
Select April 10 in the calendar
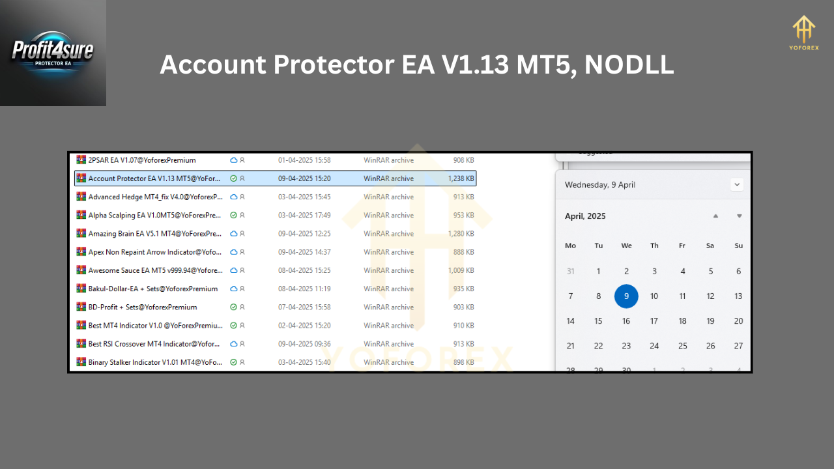coord(654,296)
